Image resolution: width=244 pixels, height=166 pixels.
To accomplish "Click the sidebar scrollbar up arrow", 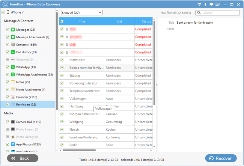I will pyautogui.click(x=57, y=11).
